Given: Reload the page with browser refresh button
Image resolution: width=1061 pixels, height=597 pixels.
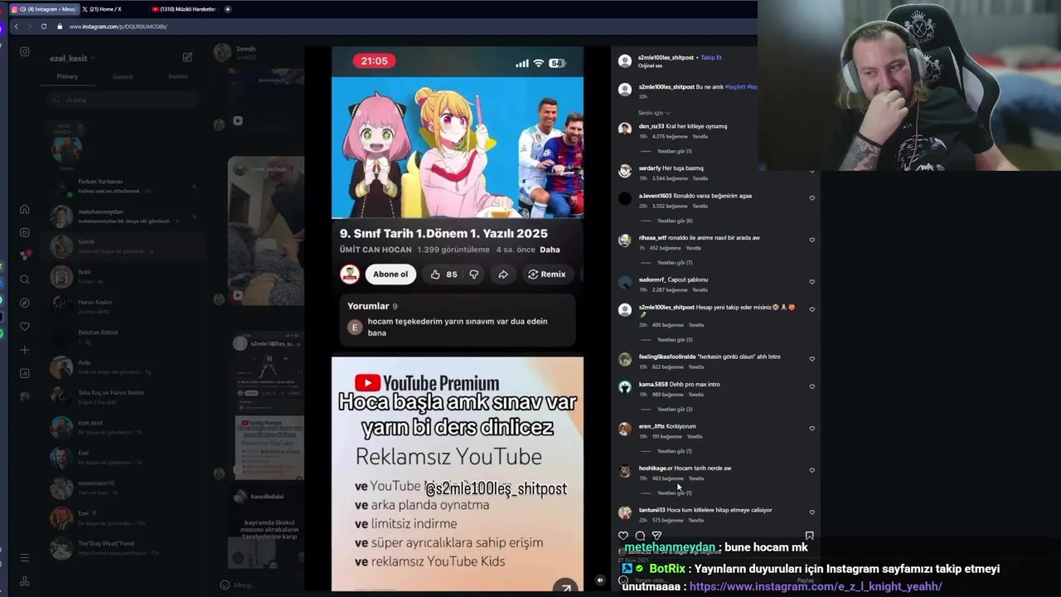Looking at the screenshot, I should (44, 27).
